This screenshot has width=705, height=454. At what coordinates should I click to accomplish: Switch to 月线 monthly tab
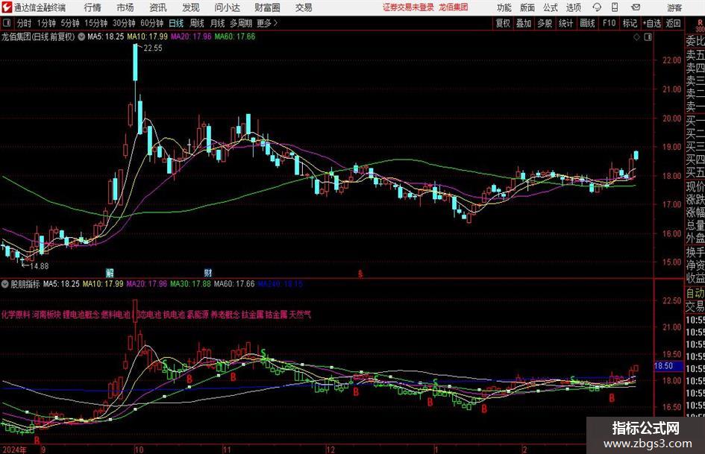pos(218,23)
